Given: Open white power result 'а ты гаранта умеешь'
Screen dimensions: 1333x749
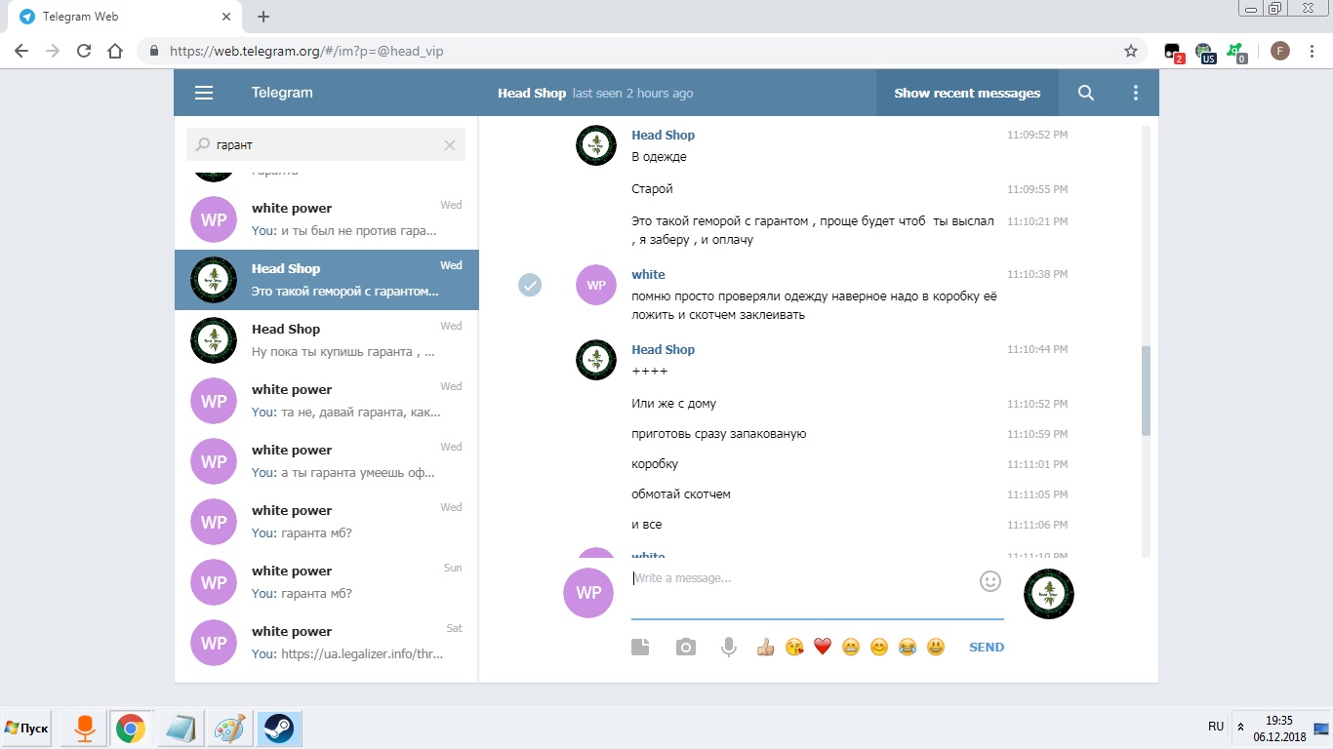Looking at the screenshot, I should (327, 461).
